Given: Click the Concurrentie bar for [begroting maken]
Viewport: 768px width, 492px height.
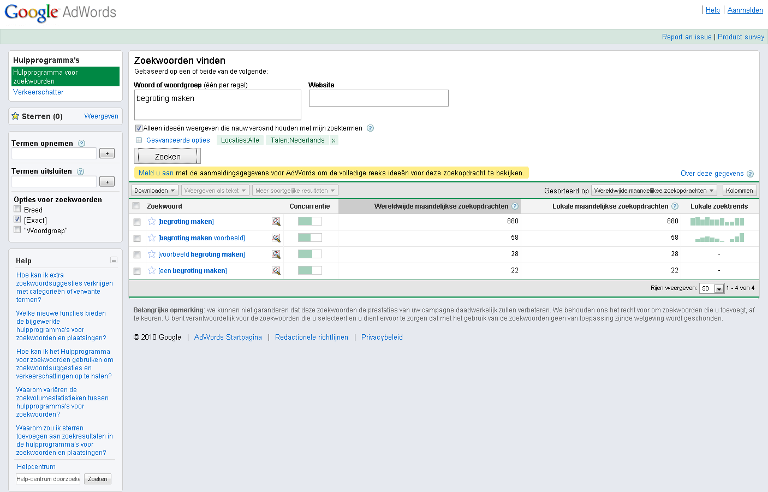Looking at the screenshot, I should click(x=310, y=221).
